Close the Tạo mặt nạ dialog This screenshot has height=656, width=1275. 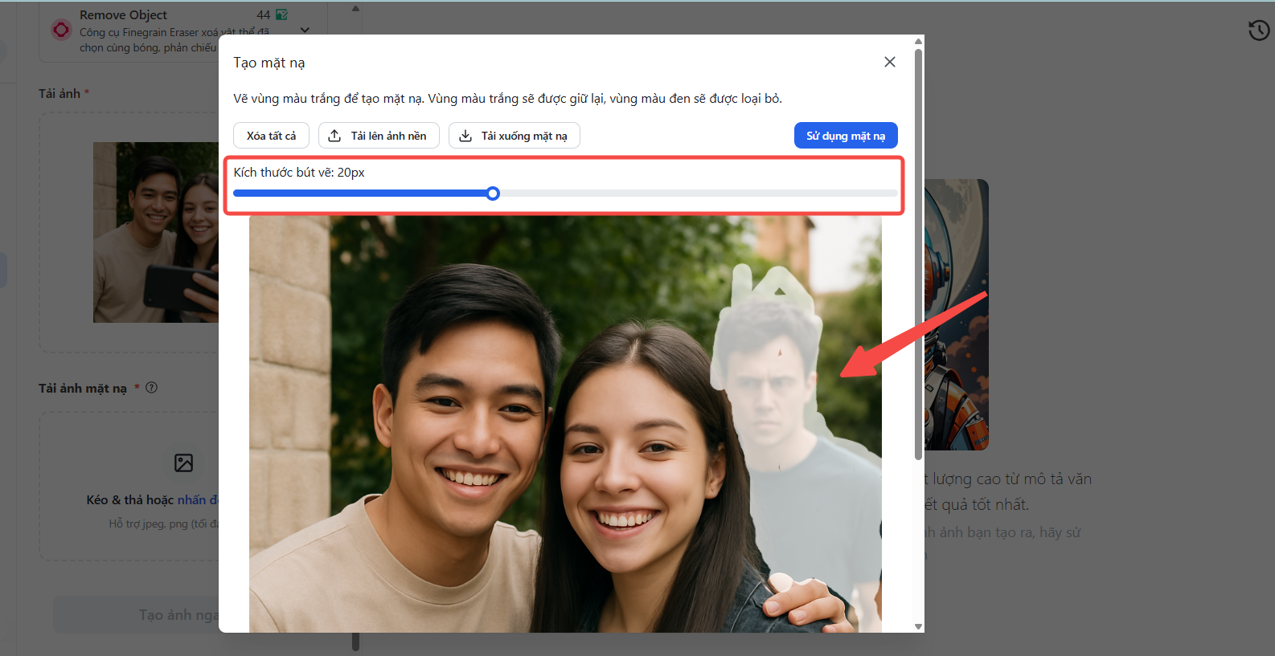click(889, 62)
